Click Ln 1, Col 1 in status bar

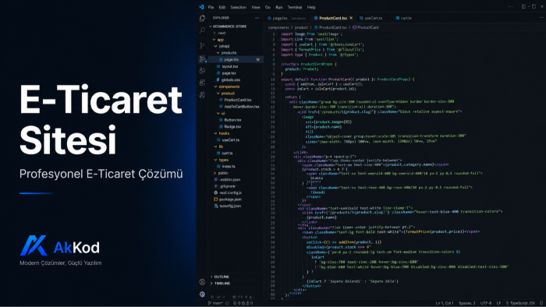coord(445,303)
